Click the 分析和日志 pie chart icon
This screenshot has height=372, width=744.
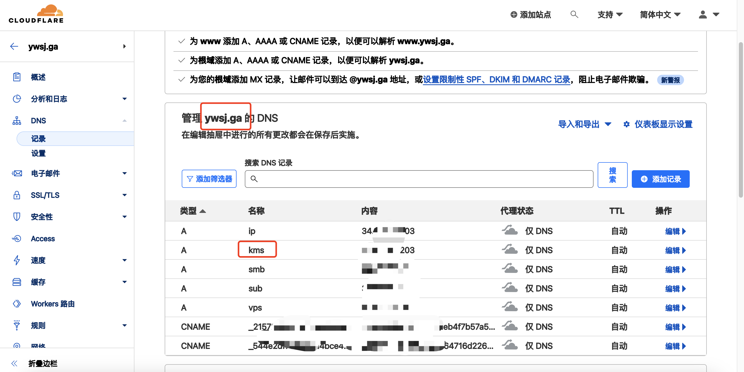[x=17, y=99]
